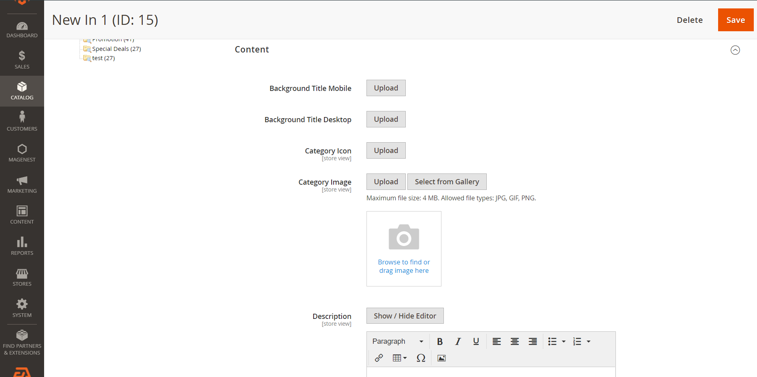Viewport: 757px width, 377px height.
Task: Toggle underline formatting in editor
Action: pos(476,341)
